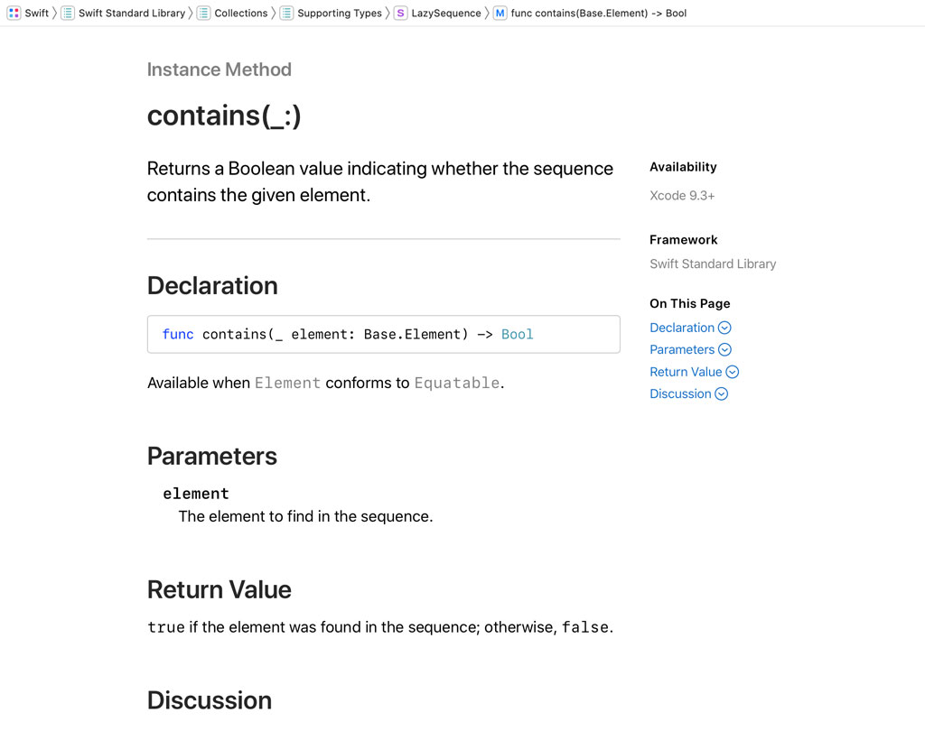Select the LazySequence structure 'S' icon
The image size is (925, 731).
point(400,14)
